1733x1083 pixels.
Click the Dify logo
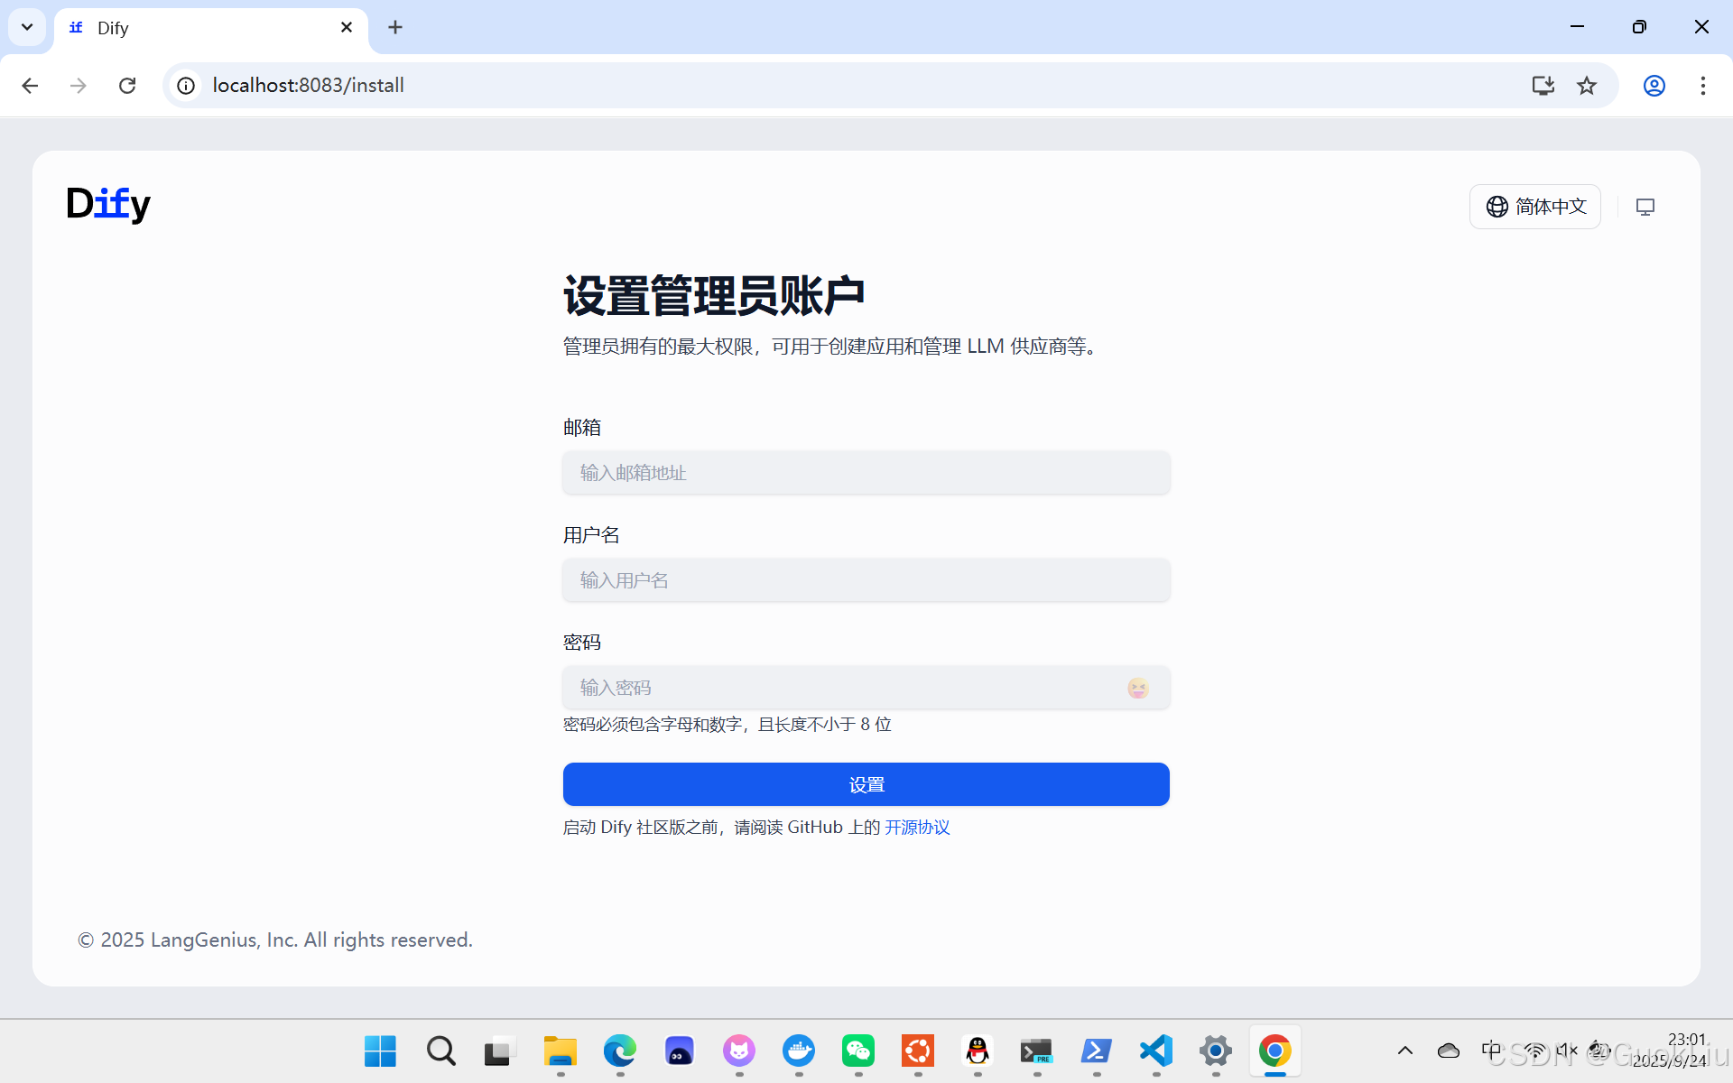pos(108,204)
